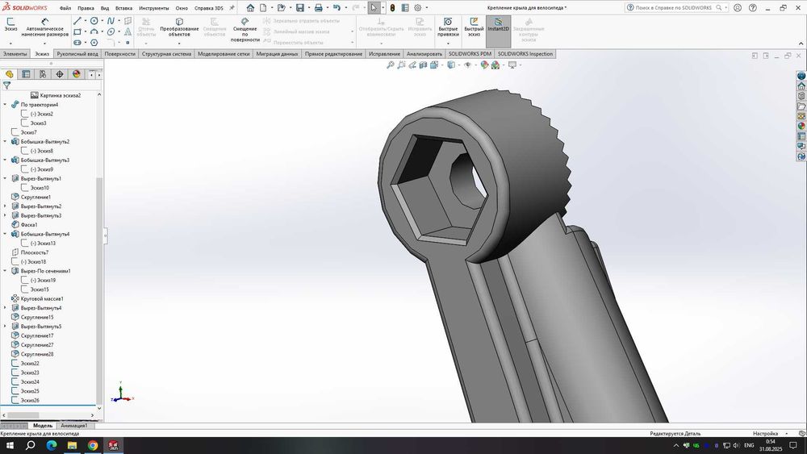The image size is (807, 454).
Task: Toggle the rebuild traffic light icon
Action: click(x=392, y=8)
